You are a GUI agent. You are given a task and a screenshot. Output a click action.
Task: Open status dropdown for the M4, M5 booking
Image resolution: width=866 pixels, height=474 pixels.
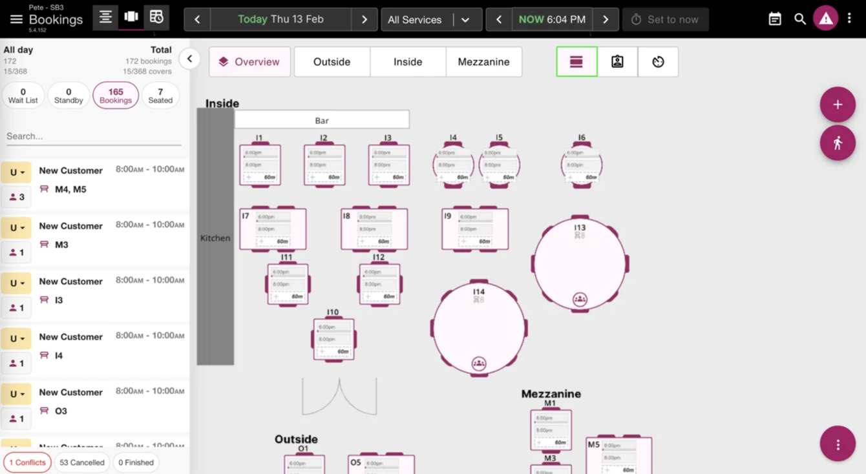pyautogui.click(x=16, y=172)
